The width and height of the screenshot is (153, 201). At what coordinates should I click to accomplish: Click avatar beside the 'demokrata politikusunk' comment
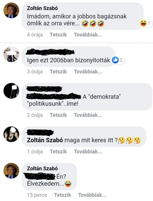pos(11,91)
